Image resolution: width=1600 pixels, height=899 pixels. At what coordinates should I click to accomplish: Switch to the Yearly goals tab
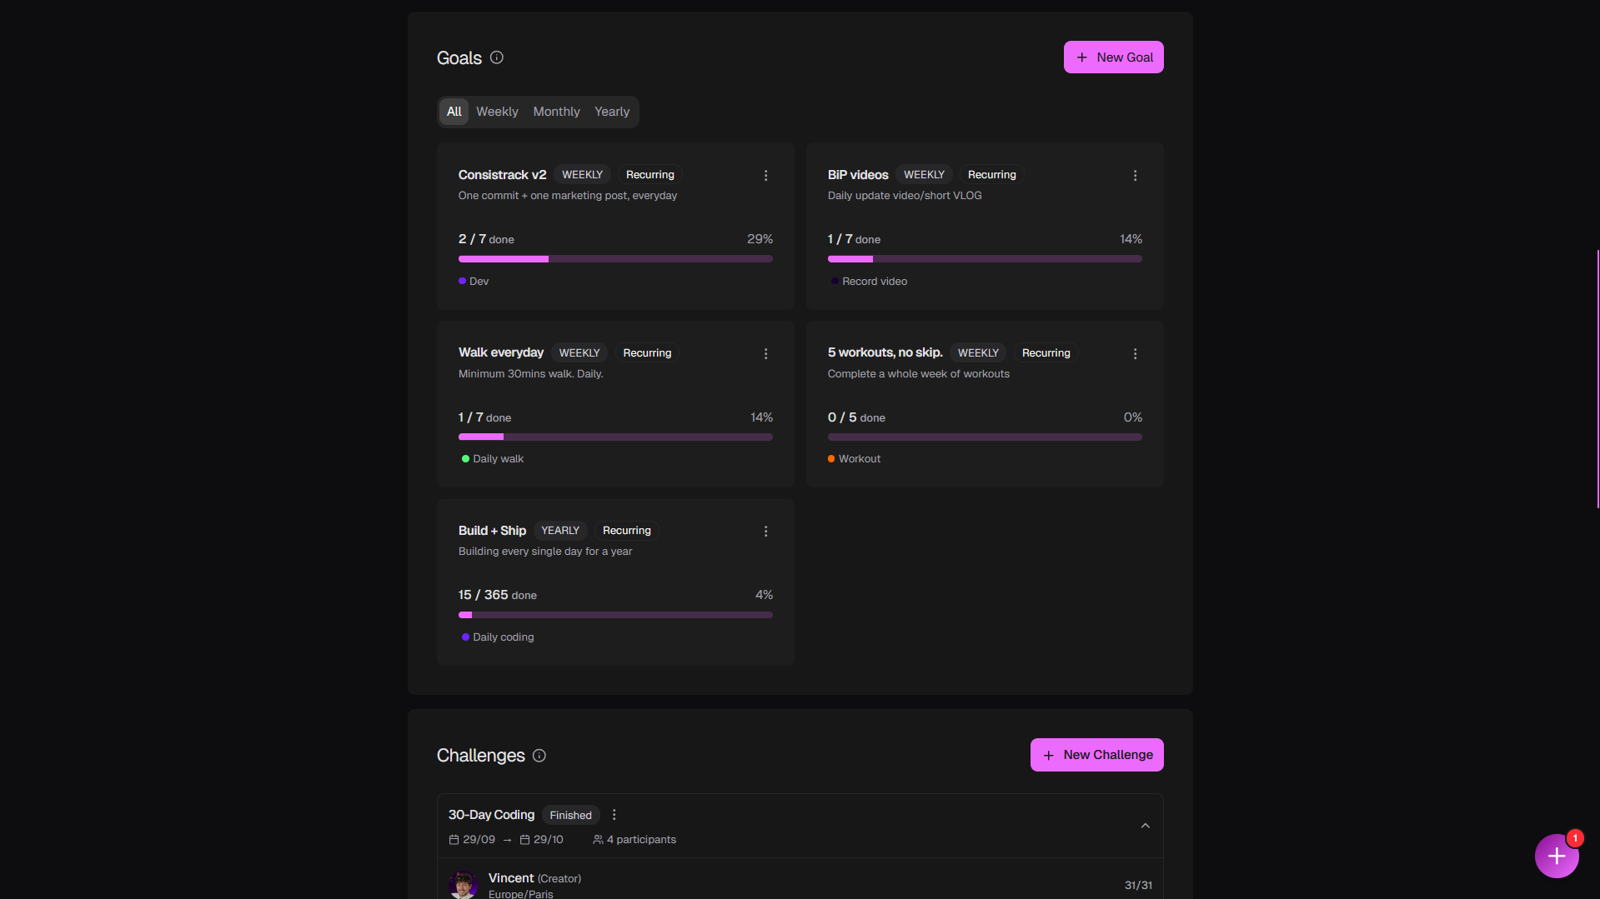pyautogui.click(x=612, y=112)
